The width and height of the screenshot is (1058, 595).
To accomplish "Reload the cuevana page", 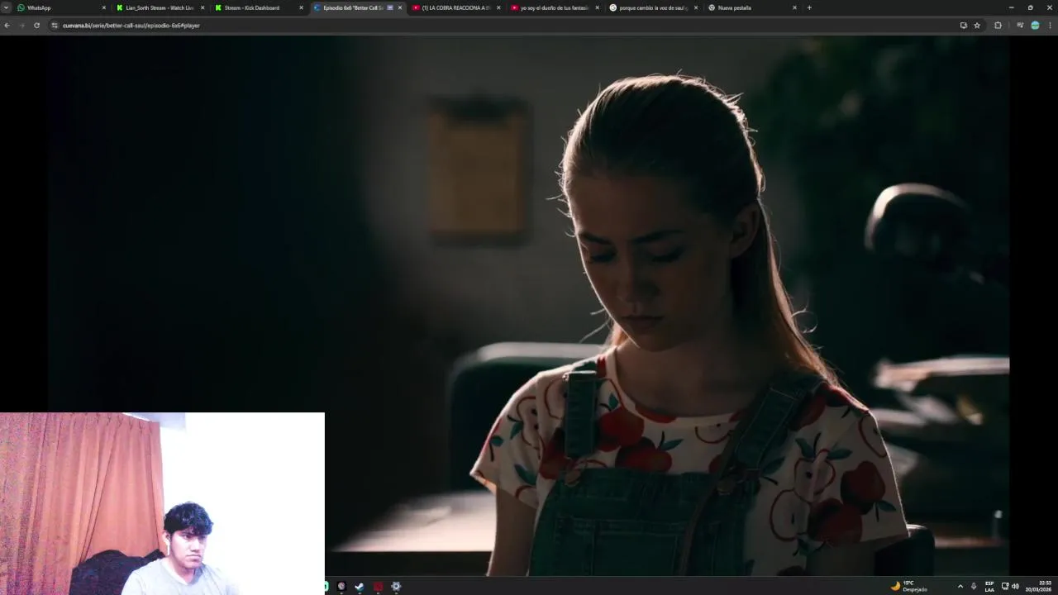I will pyautogui.click(x=36, y=26).
